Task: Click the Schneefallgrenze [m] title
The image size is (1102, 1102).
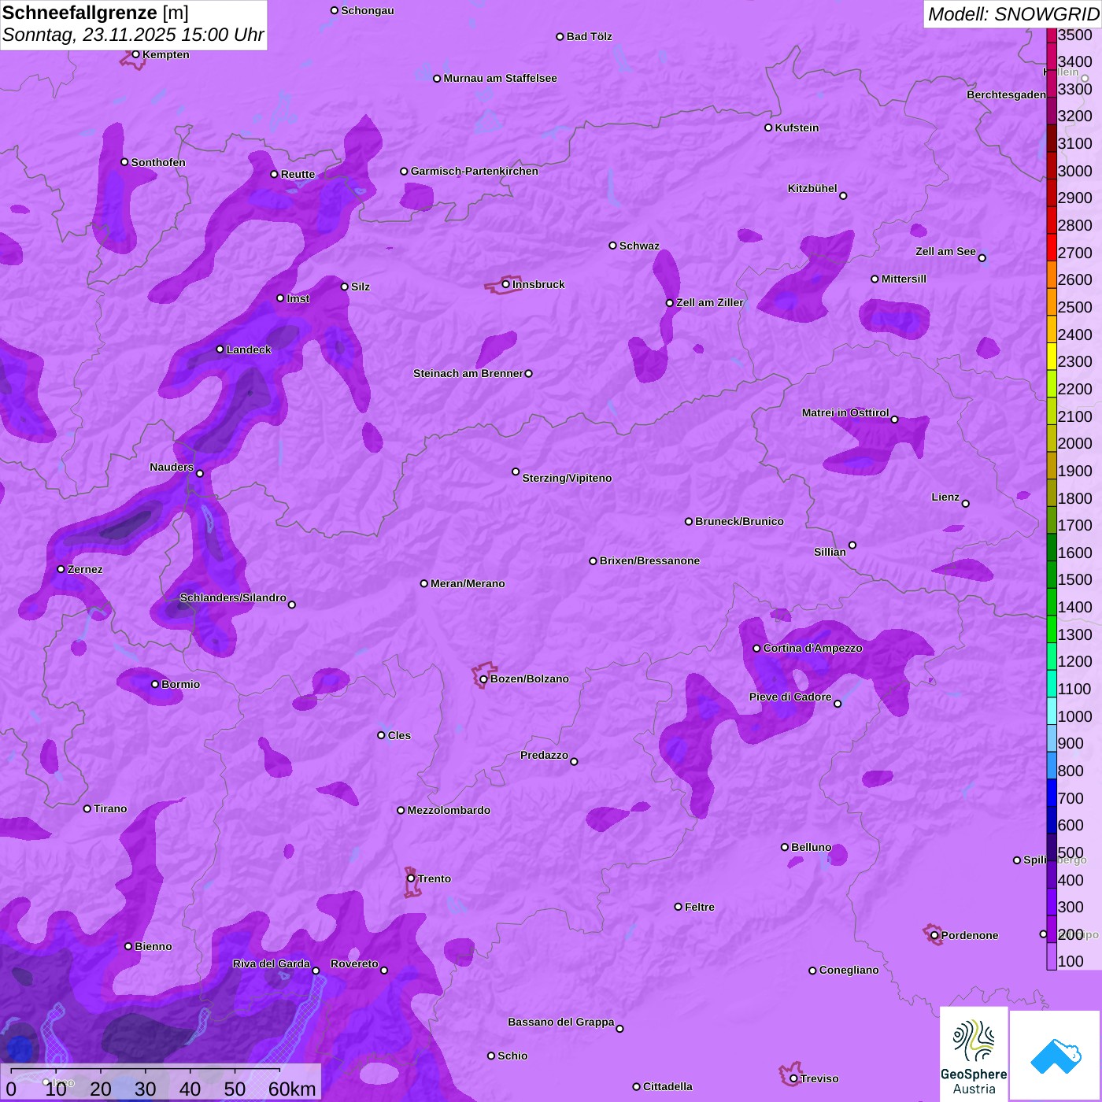Action: (x=95, y=13)
